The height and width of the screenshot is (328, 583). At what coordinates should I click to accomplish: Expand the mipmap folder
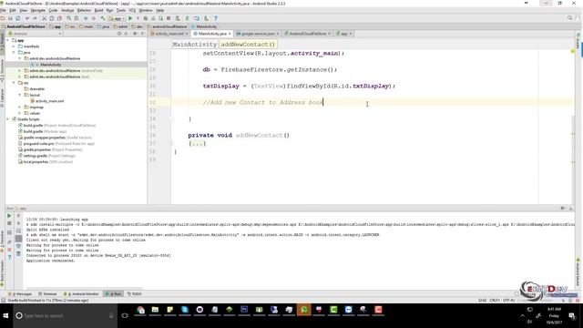(x=20, y=108)
